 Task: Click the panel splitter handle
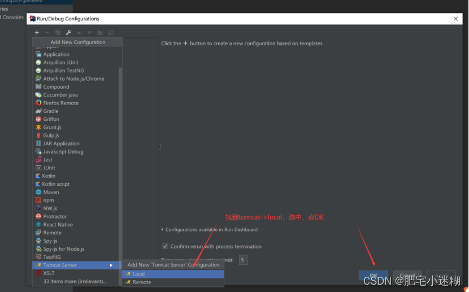click(160, 147)
